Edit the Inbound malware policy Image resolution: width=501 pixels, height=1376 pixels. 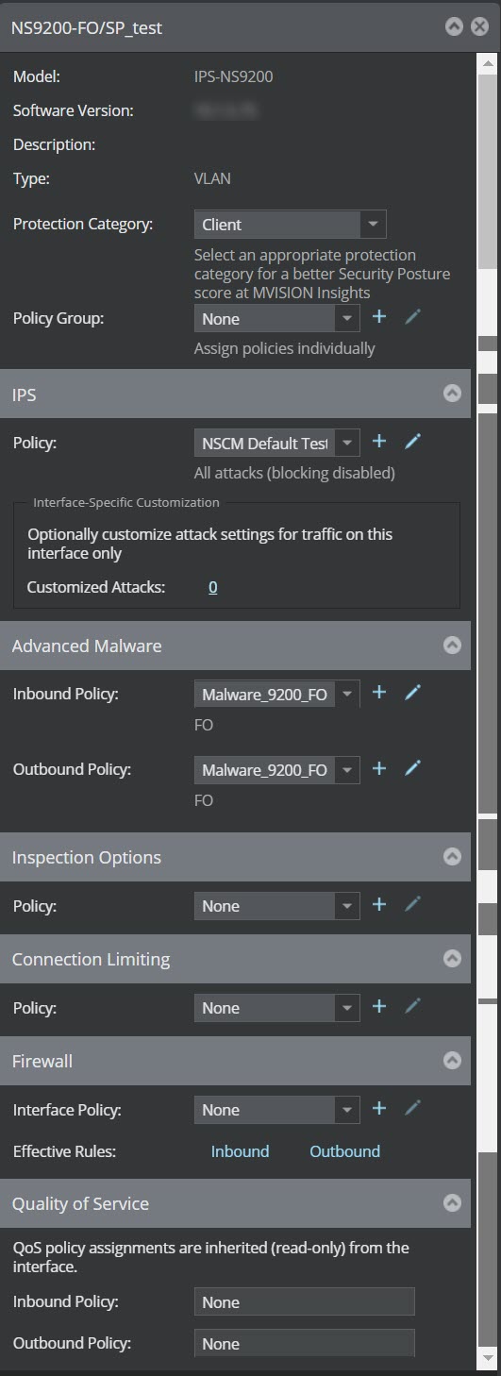click(x=411, y=692)
